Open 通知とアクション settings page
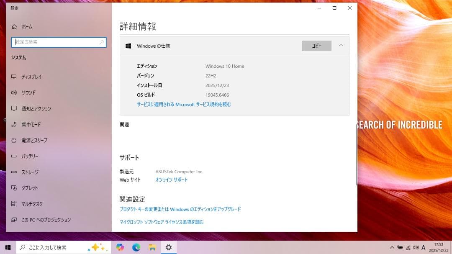 tap(36, 108)
